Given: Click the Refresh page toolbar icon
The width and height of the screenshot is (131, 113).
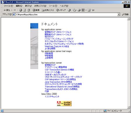Looking at the screenshot, I should pos(24,10).
